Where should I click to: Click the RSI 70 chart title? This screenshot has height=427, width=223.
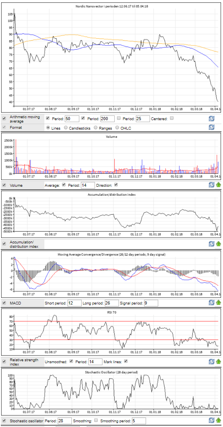click(112, 312)
